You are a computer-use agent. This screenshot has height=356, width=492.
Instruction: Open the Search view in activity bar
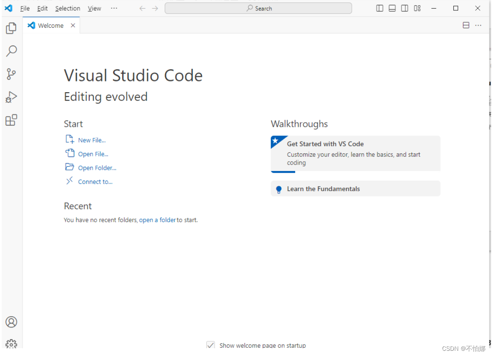click(x=11, y=51)
